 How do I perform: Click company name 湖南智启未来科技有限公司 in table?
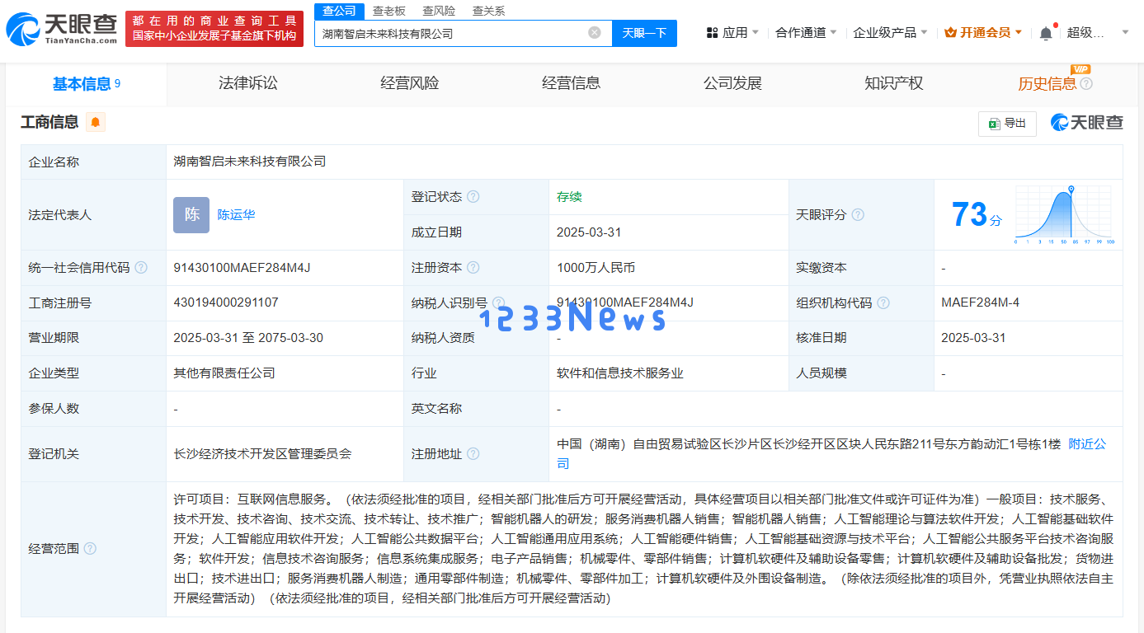[250, 162]
